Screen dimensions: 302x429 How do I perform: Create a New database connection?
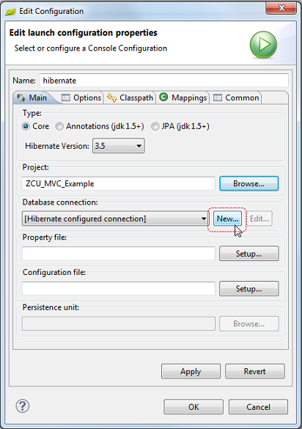point(227,219)
